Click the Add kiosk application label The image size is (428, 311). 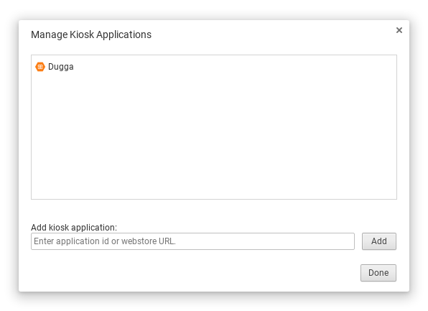coord(74,227)
